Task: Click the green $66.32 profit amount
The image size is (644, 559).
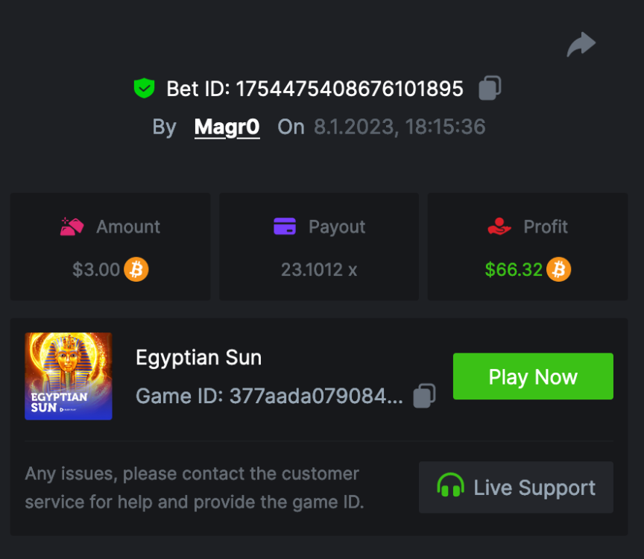Action: click(514, 270)
